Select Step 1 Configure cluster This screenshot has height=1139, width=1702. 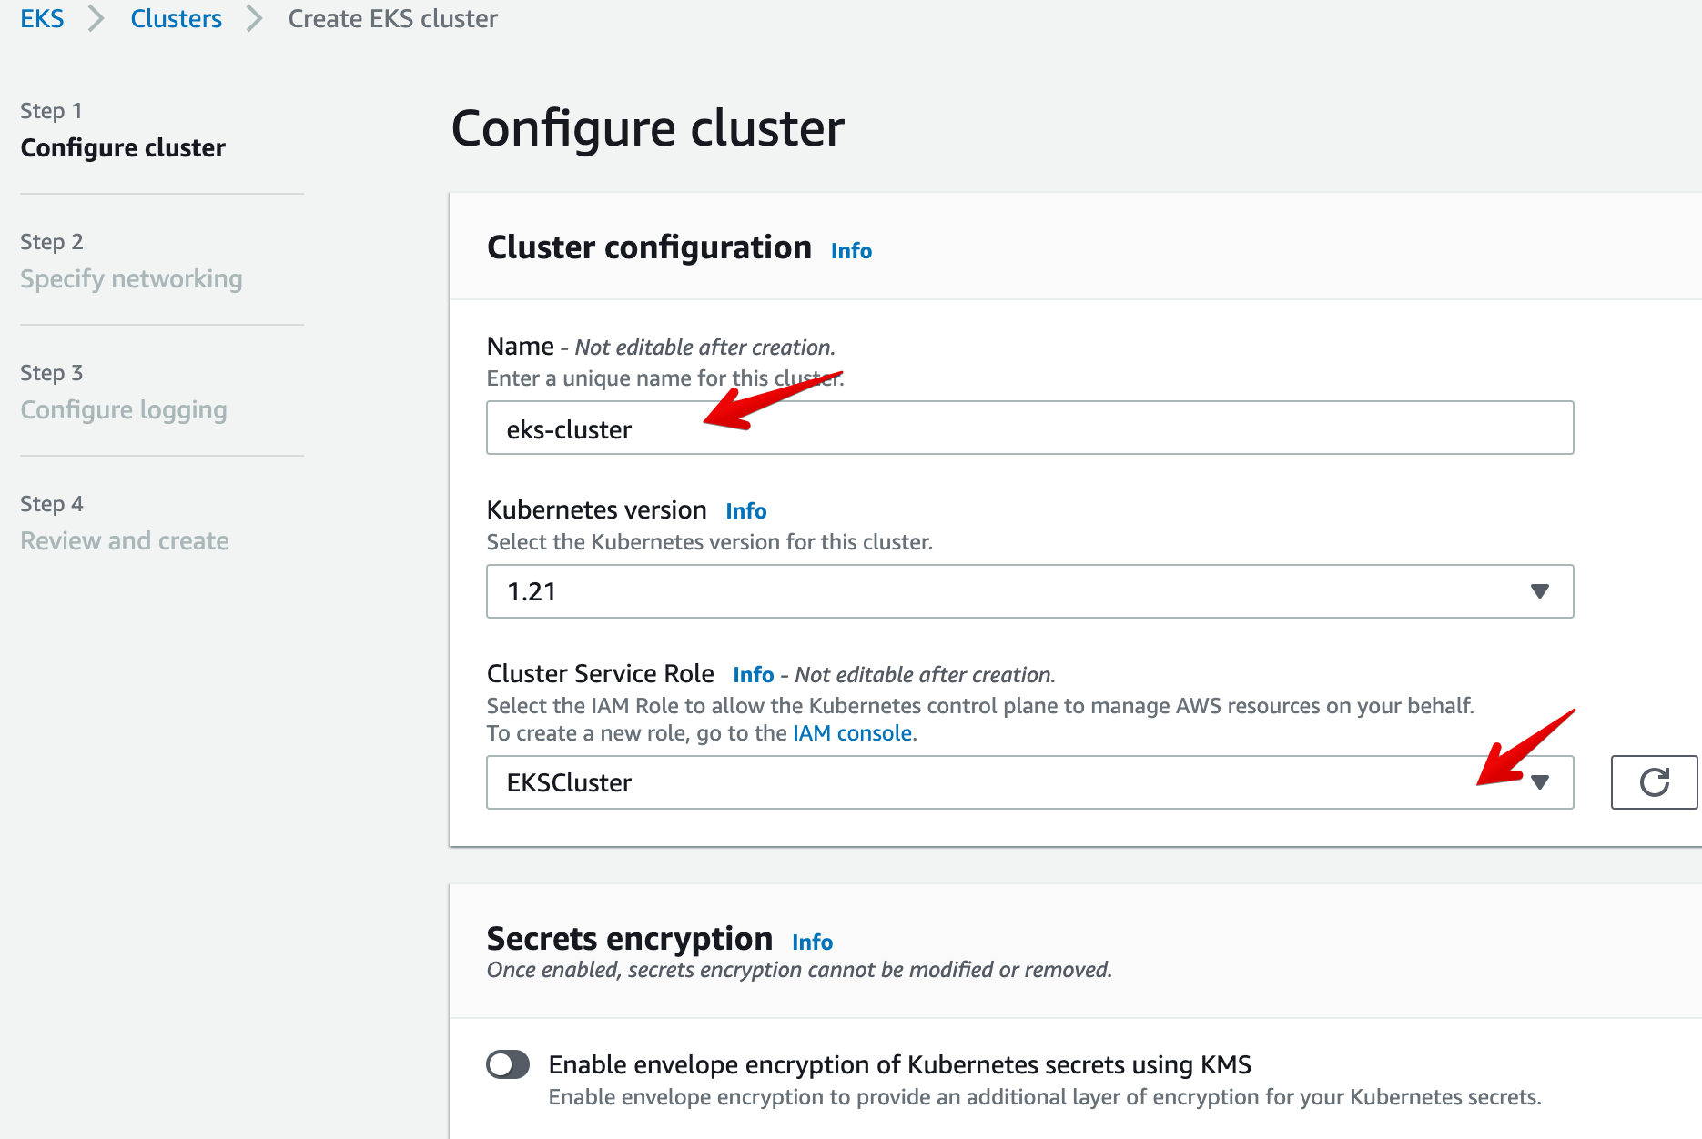pyautogui.click(x=123, y=147)
